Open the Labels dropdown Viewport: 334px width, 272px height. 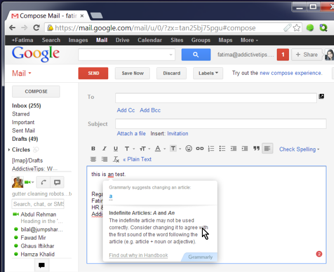tap(208, 73)
